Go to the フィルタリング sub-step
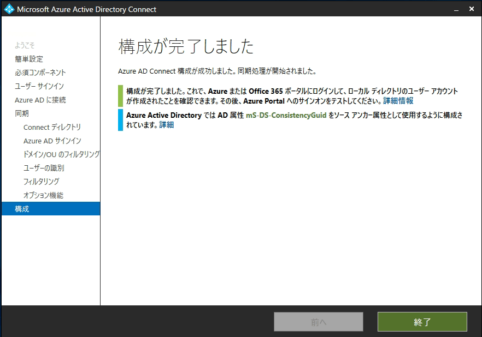Screen dimensions: 482x337 42,182
